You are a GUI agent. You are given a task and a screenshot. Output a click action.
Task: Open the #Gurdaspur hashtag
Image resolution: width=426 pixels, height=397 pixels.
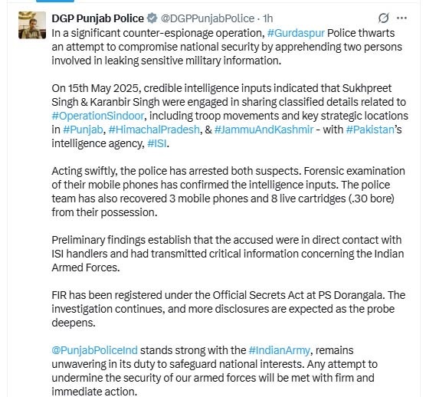coord(296,33)
